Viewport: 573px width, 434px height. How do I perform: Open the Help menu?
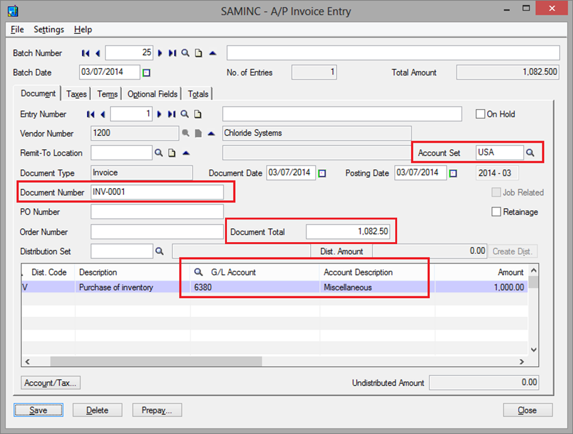(x=83, y=30)
